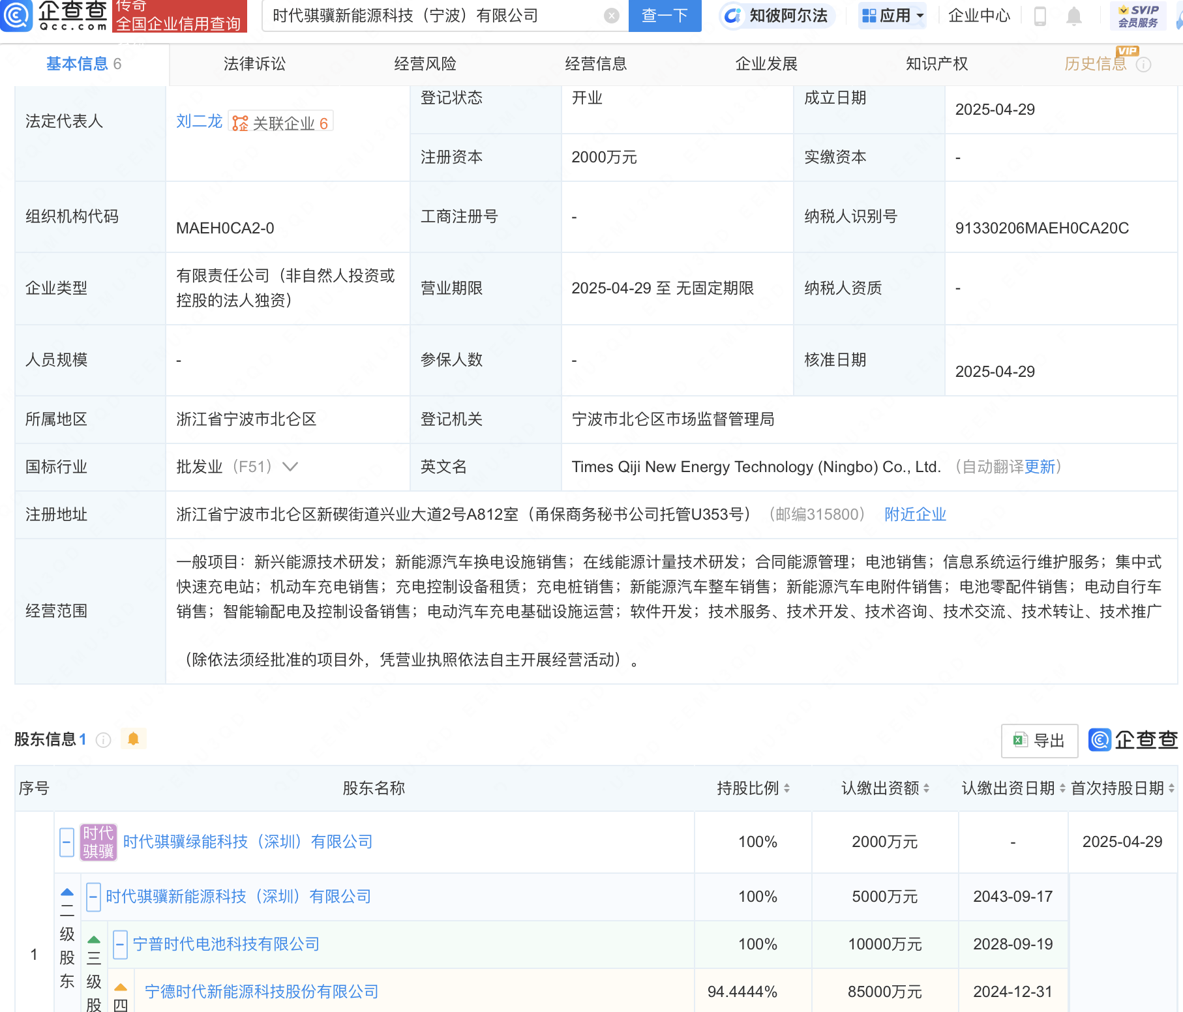Image resolution: width=1183 pixels, height=1012 pixels.
Task: Switch to 基本信息 tab
Action: (x=84, y=64)
